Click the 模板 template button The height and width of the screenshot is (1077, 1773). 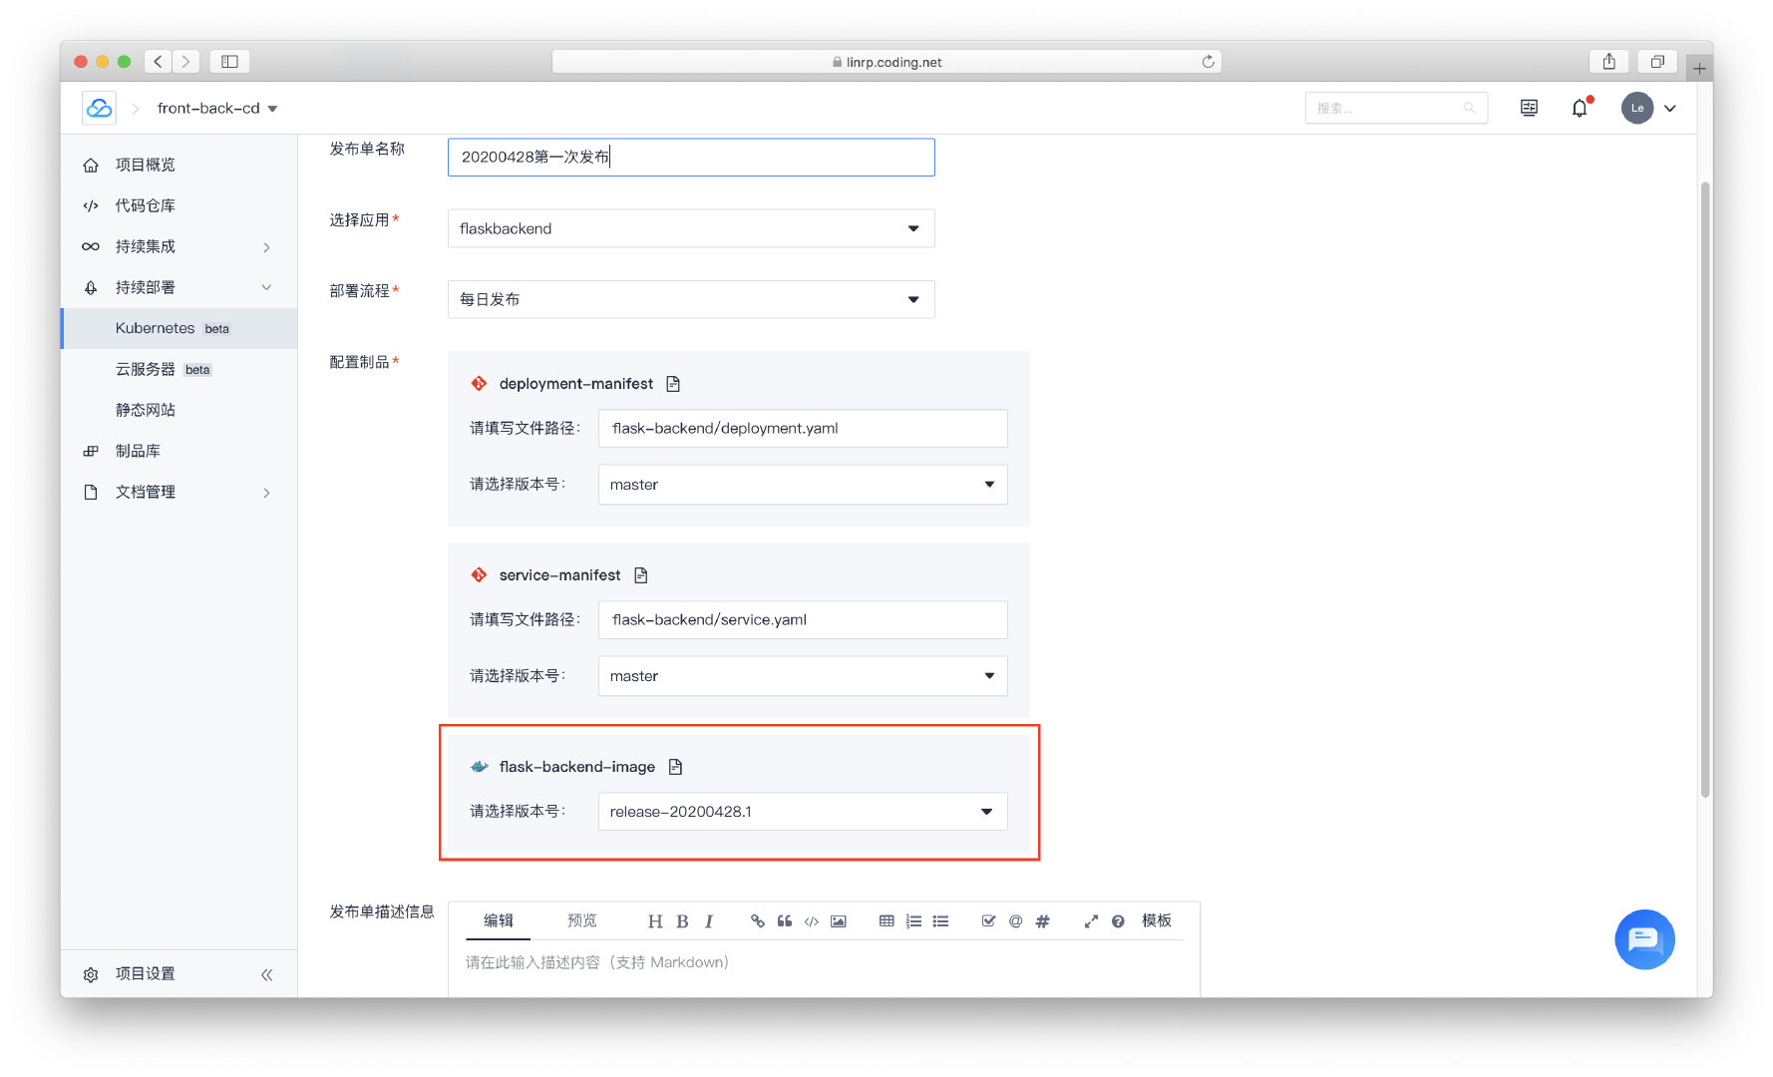[x=1157, y=920]
